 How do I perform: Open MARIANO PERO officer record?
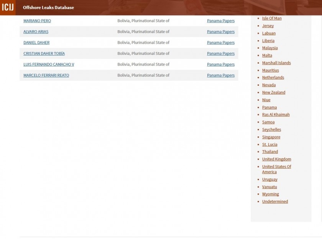coord(37,21)
